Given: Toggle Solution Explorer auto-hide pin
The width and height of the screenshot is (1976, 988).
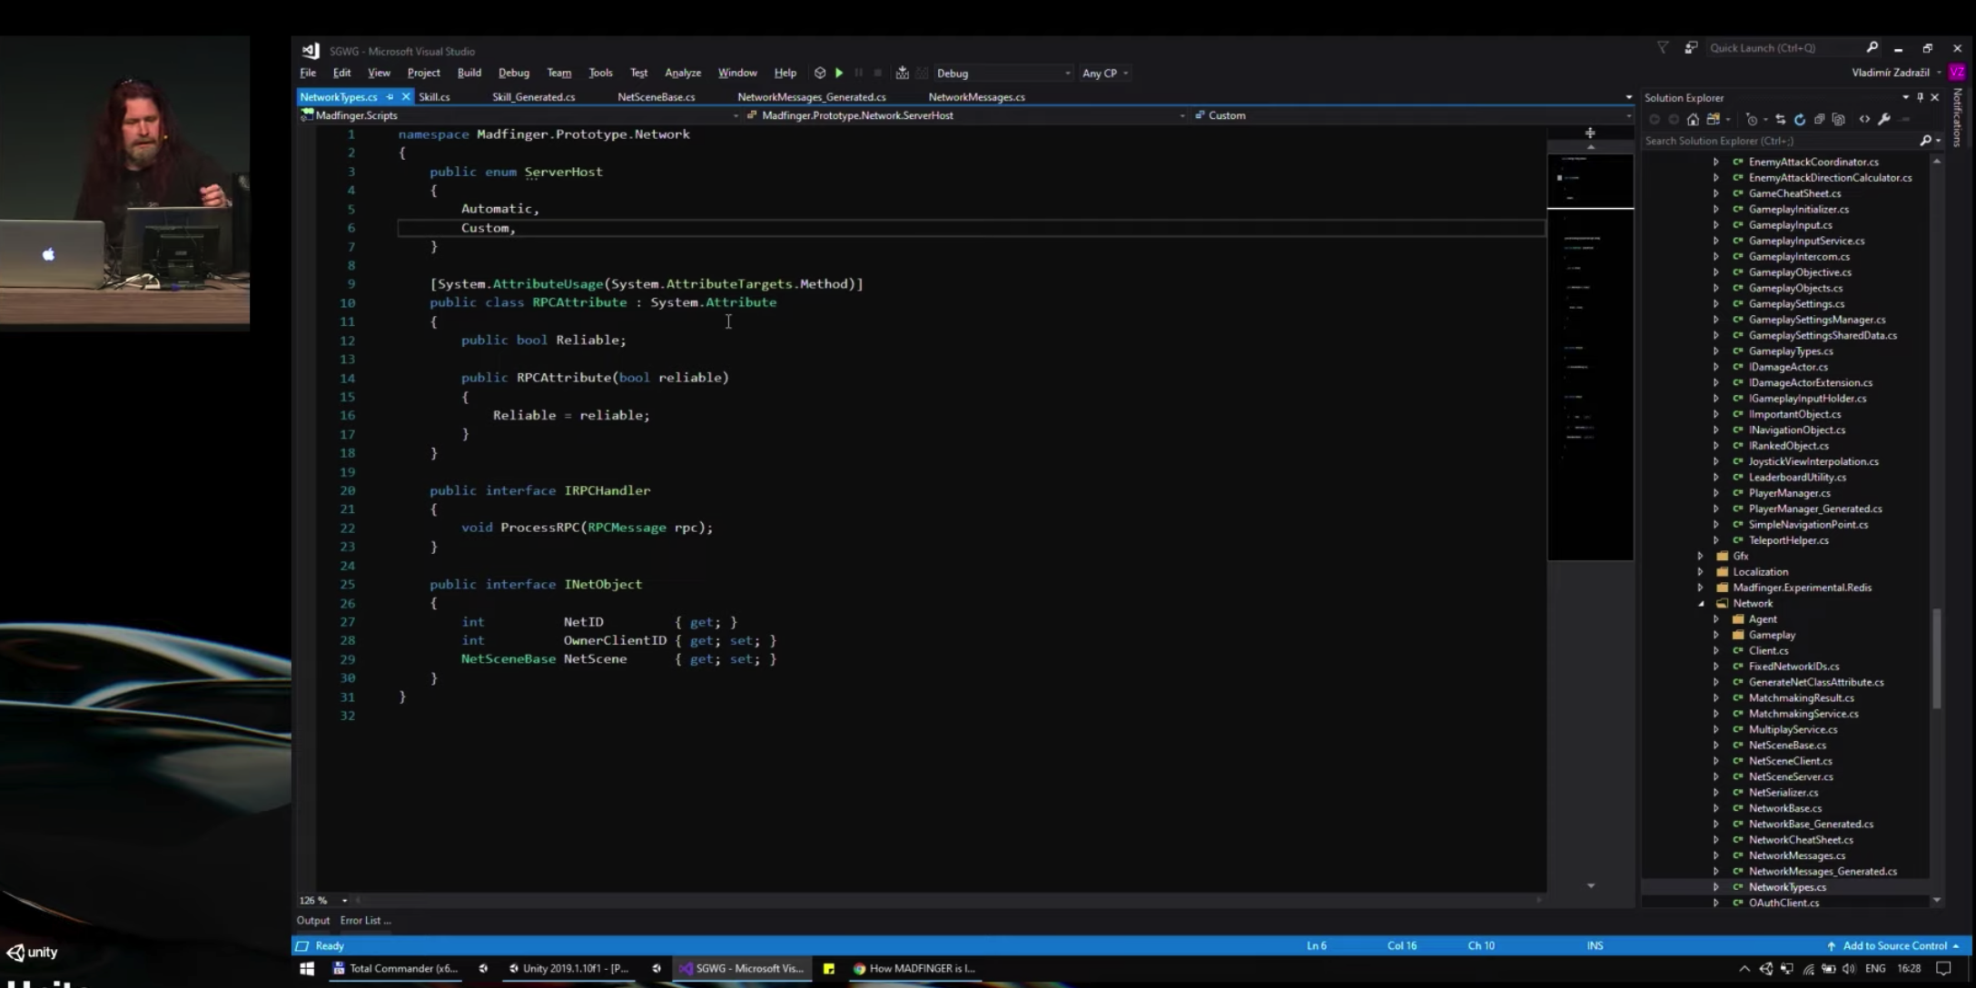Looking at the screenshot, I should coord(1920,97).
